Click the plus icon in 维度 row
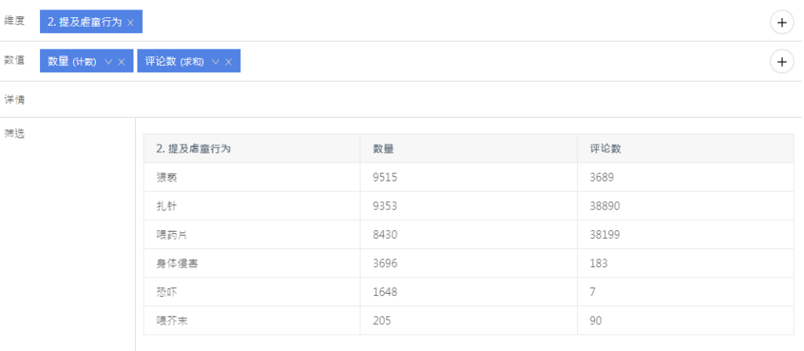This screenshot has height=351, width=804. point(781,23)
